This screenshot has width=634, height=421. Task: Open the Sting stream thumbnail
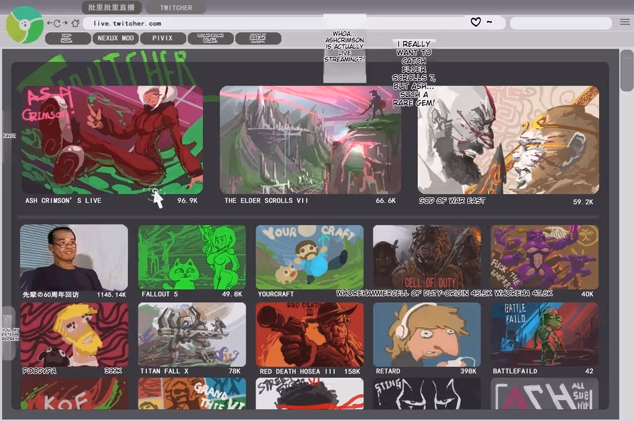427,394
